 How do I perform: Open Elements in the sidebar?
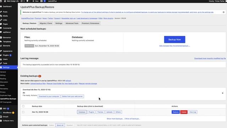coord(6,46)
